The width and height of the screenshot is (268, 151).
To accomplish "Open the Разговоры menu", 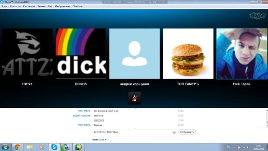I will point(29,6).
